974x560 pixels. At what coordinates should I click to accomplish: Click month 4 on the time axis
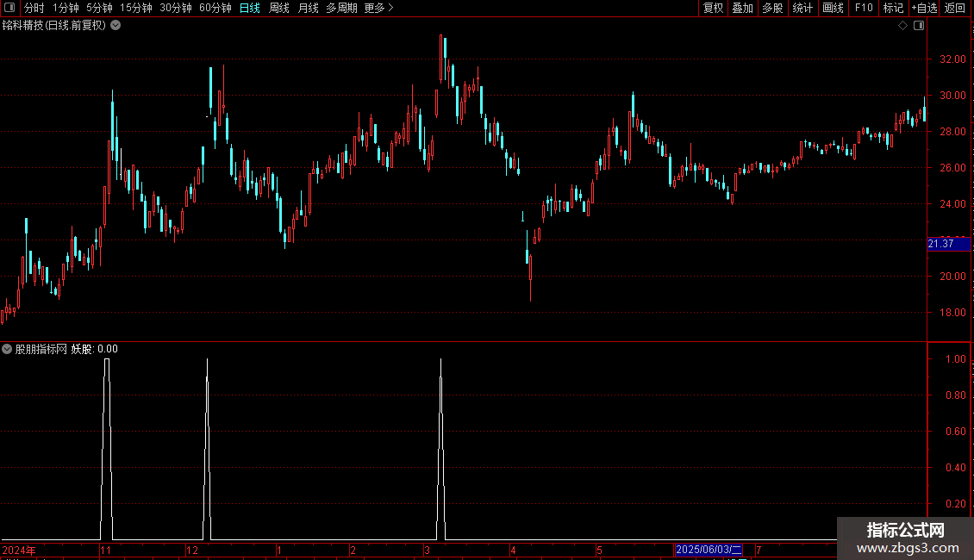(513, 550)
